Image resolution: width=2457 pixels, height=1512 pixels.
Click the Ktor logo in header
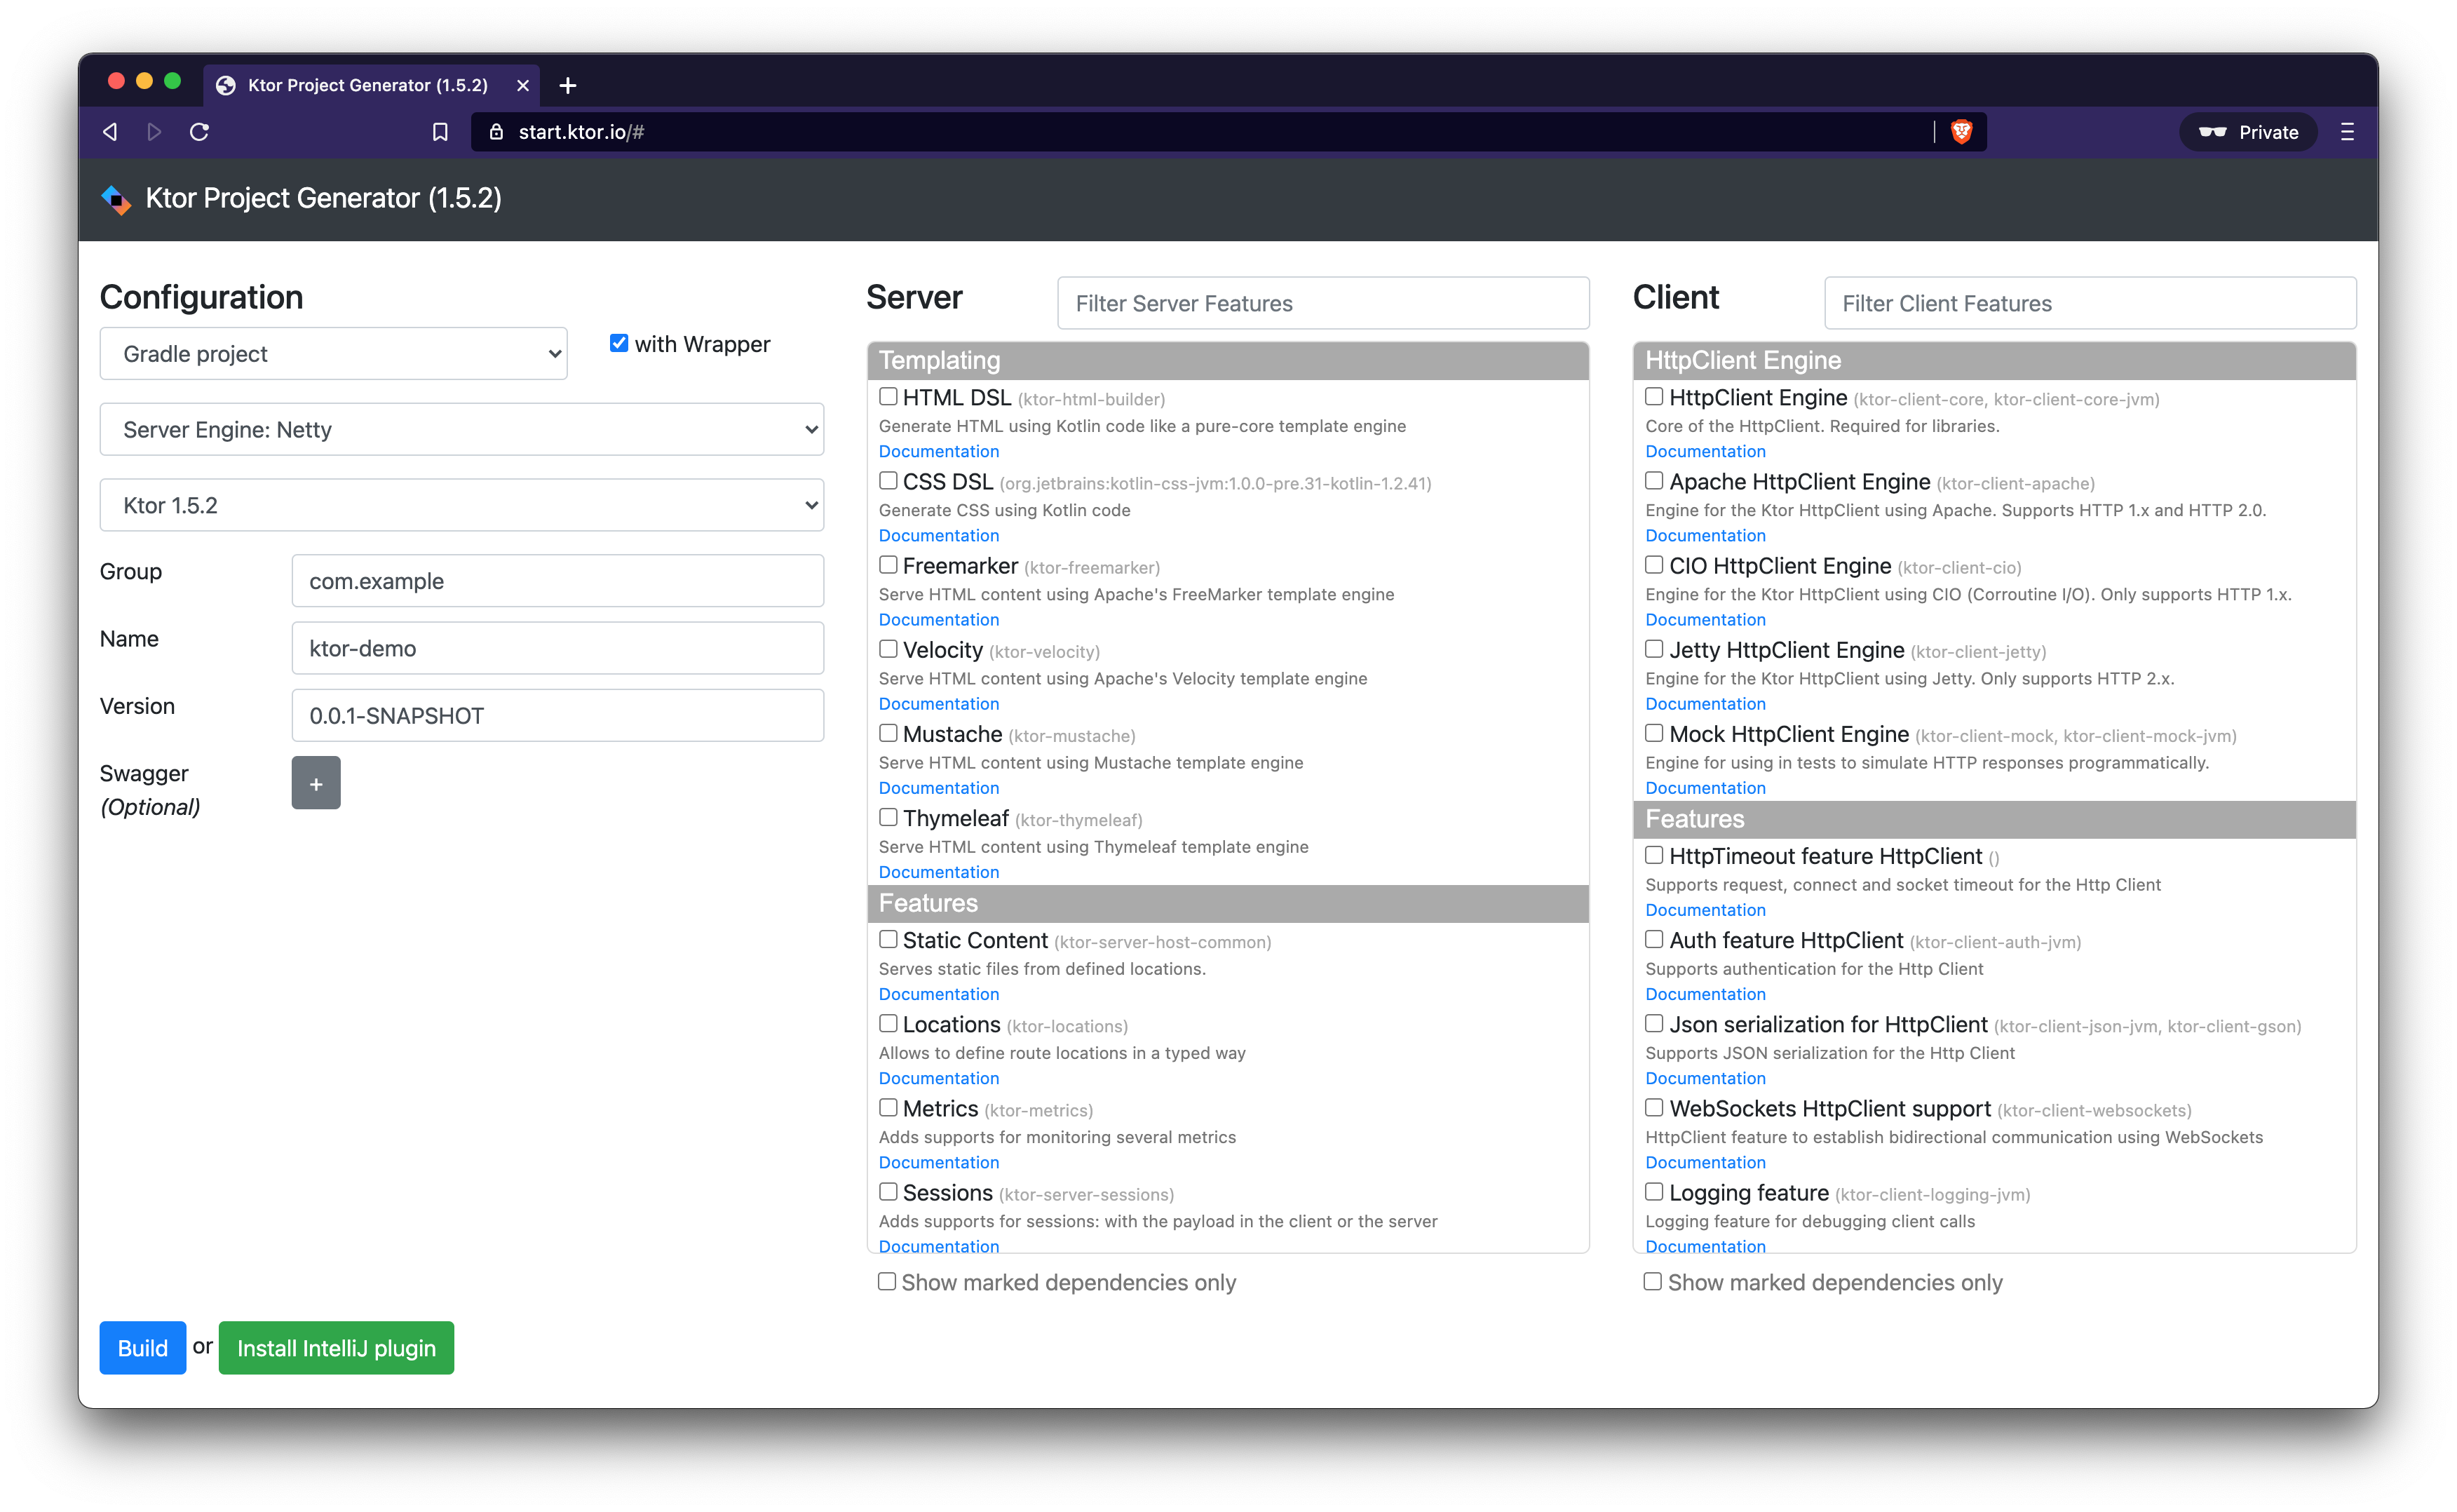coord(116,199)
